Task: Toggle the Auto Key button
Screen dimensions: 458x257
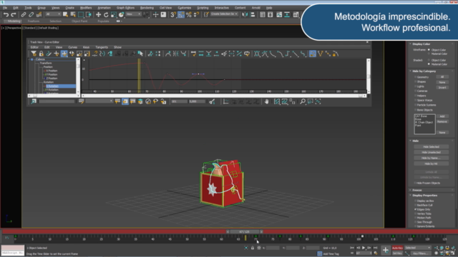Action: click(x=397, y=248)
